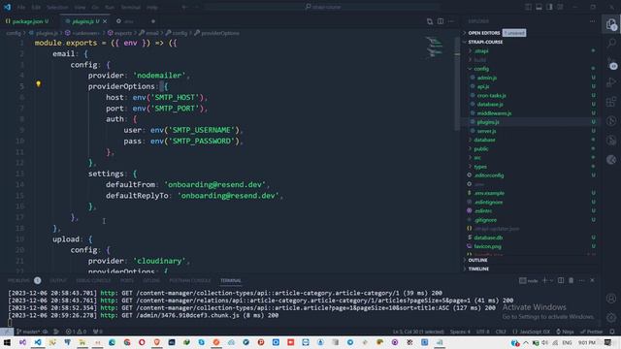Kill the terminal with trash icon
The height and width of the screenshot is (349, 621).
(x=571, y=280)
